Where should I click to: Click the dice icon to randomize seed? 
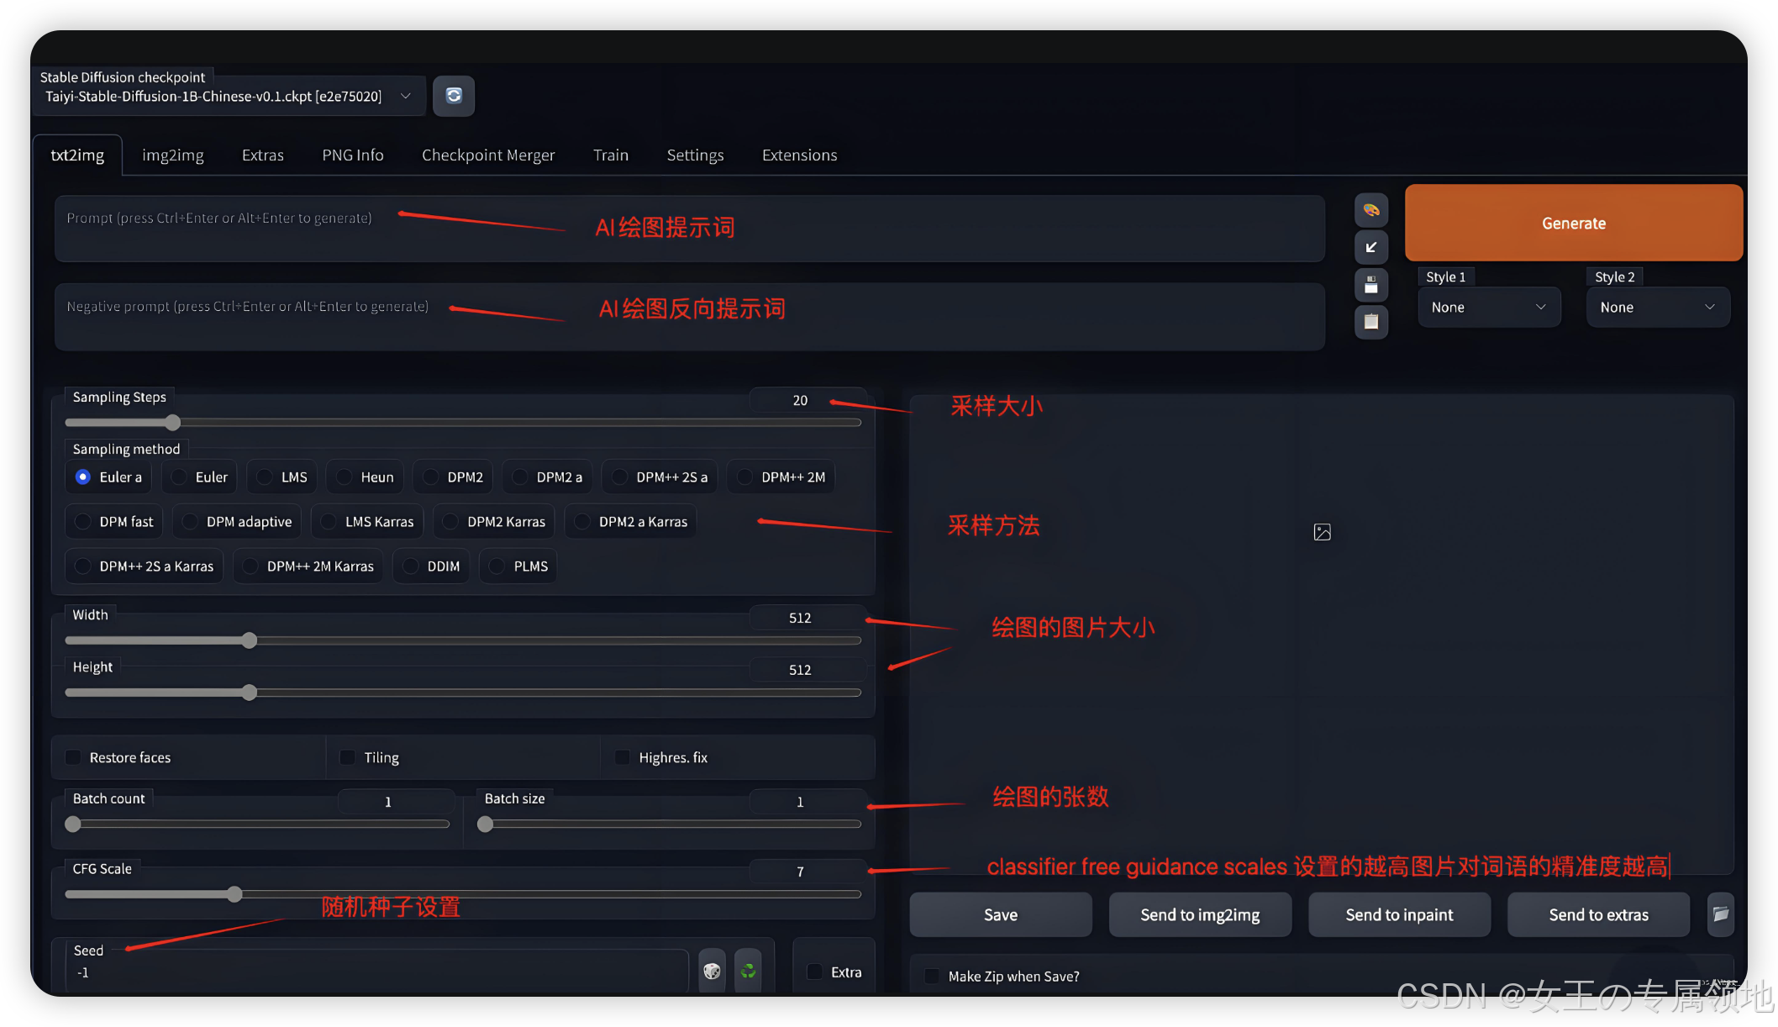(x=712, y=972)
